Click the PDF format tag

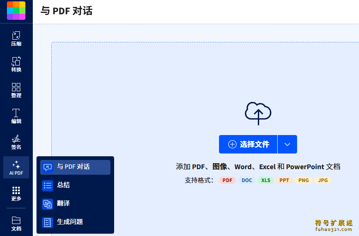click(227, 180)
